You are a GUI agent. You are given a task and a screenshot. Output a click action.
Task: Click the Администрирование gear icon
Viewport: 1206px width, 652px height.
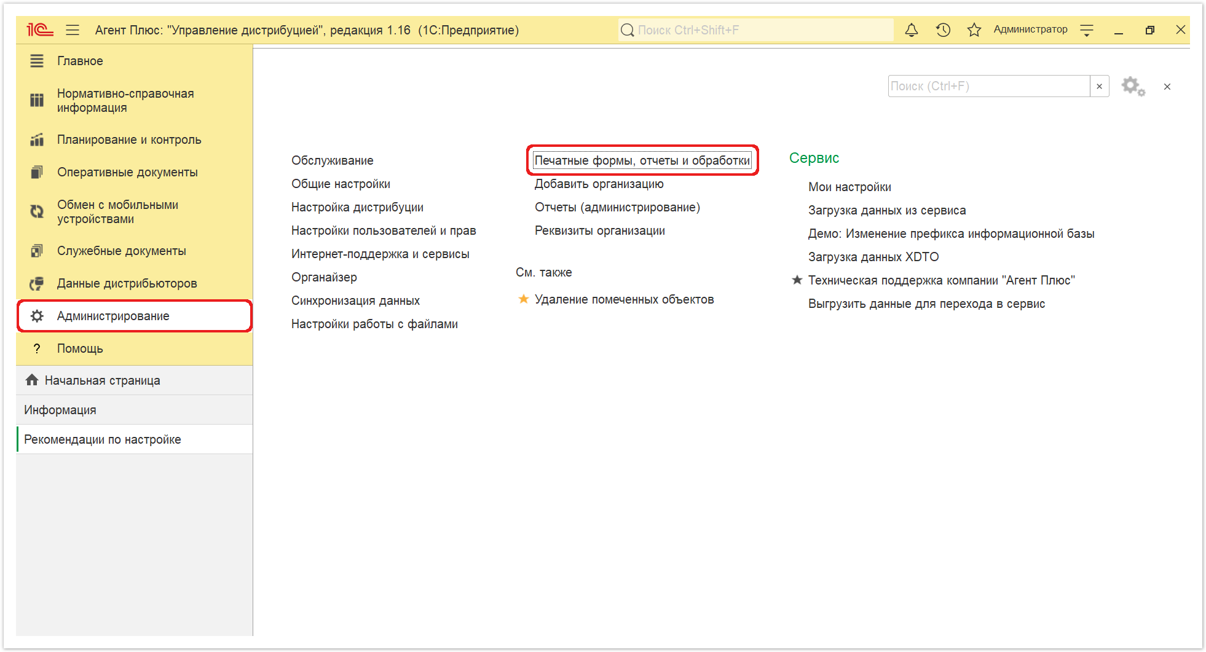tap(37, 316)
